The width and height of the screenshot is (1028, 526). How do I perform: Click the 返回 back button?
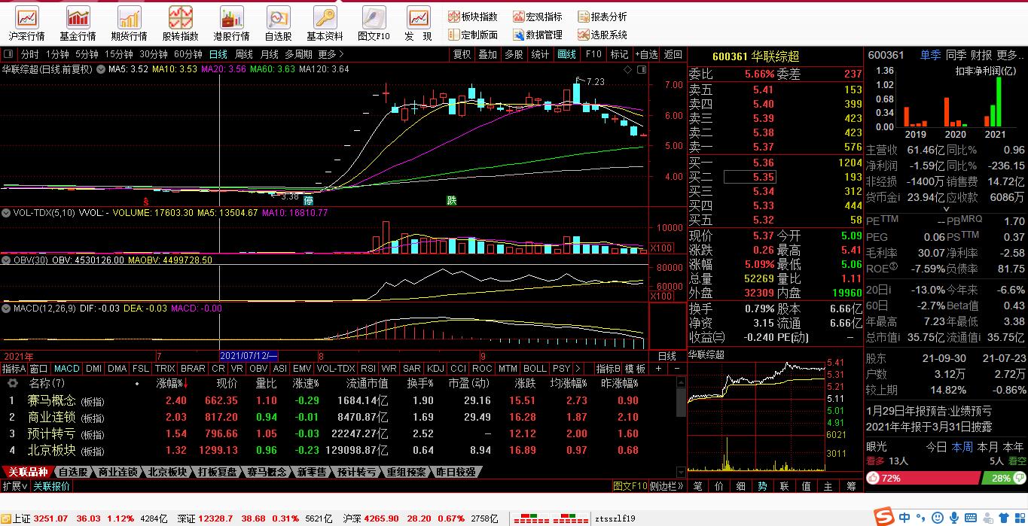click(x=673, y=54)
